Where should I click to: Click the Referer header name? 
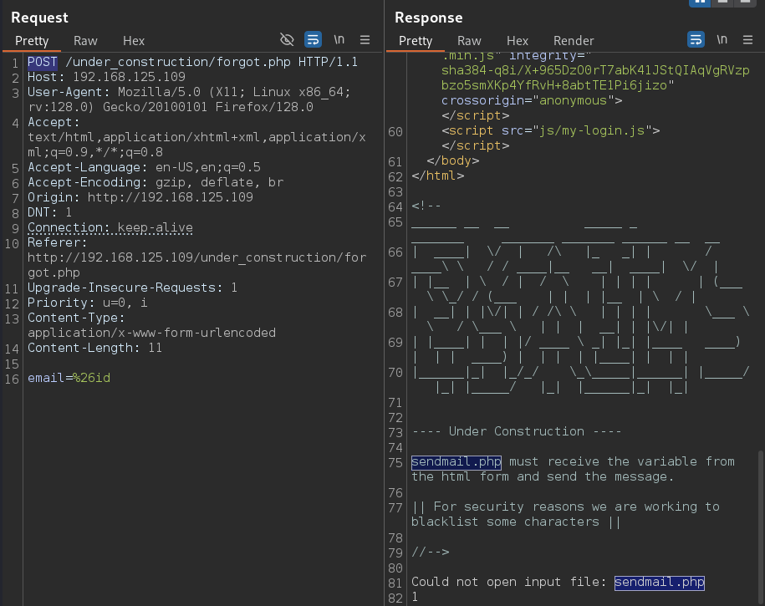tap(57, 242)
